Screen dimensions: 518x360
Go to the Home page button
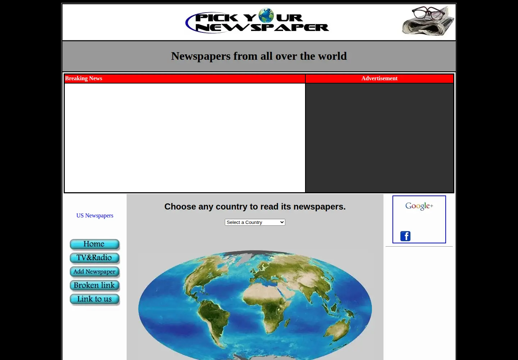coord(95,244)
